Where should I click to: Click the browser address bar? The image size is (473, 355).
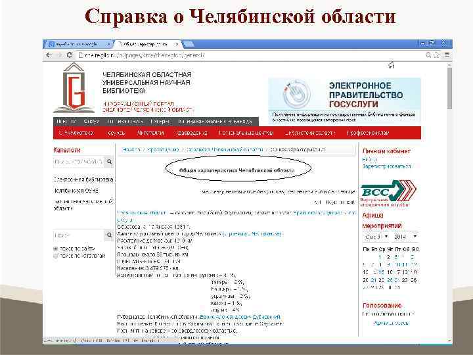click(250, 55)
